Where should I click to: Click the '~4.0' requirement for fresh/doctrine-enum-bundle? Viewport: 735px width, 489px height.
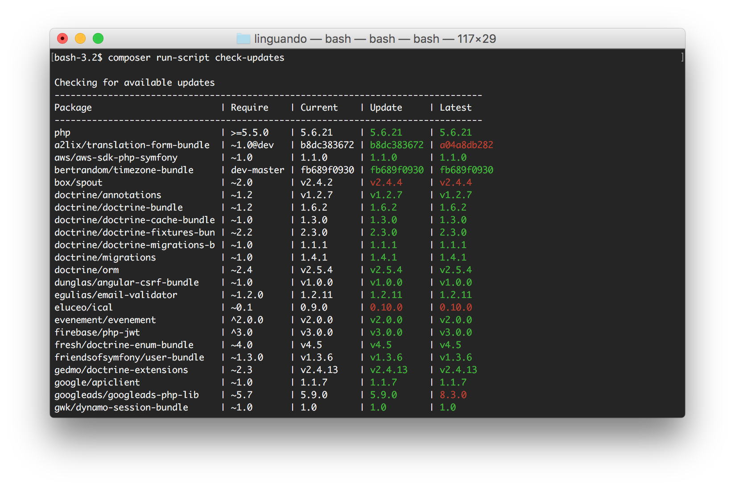click(x=242, y=345)
